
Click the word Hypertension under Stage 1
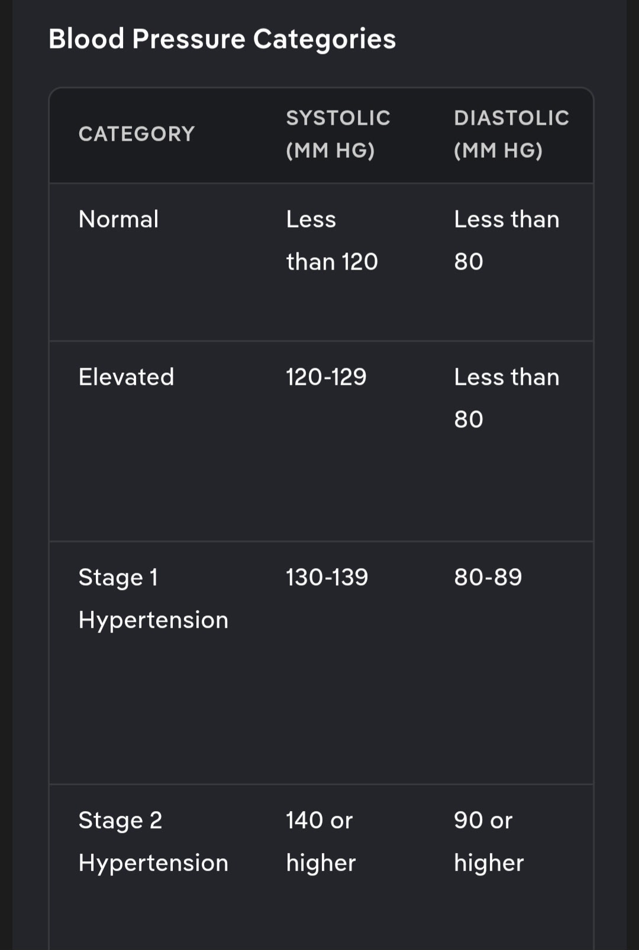coord(153,620)
